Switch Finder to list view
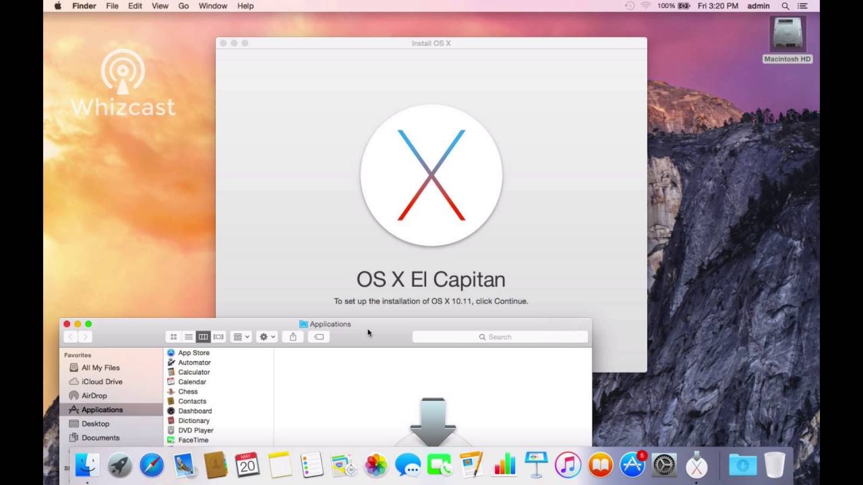Screen dimensions: 863x485 tap(189, 337)
